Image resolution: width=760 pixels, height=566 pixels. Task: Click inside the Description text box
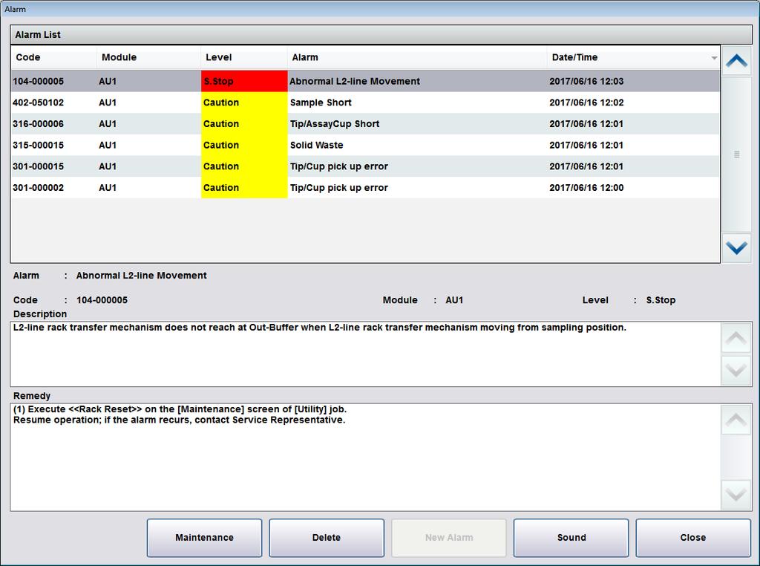(x=365, y=354)
